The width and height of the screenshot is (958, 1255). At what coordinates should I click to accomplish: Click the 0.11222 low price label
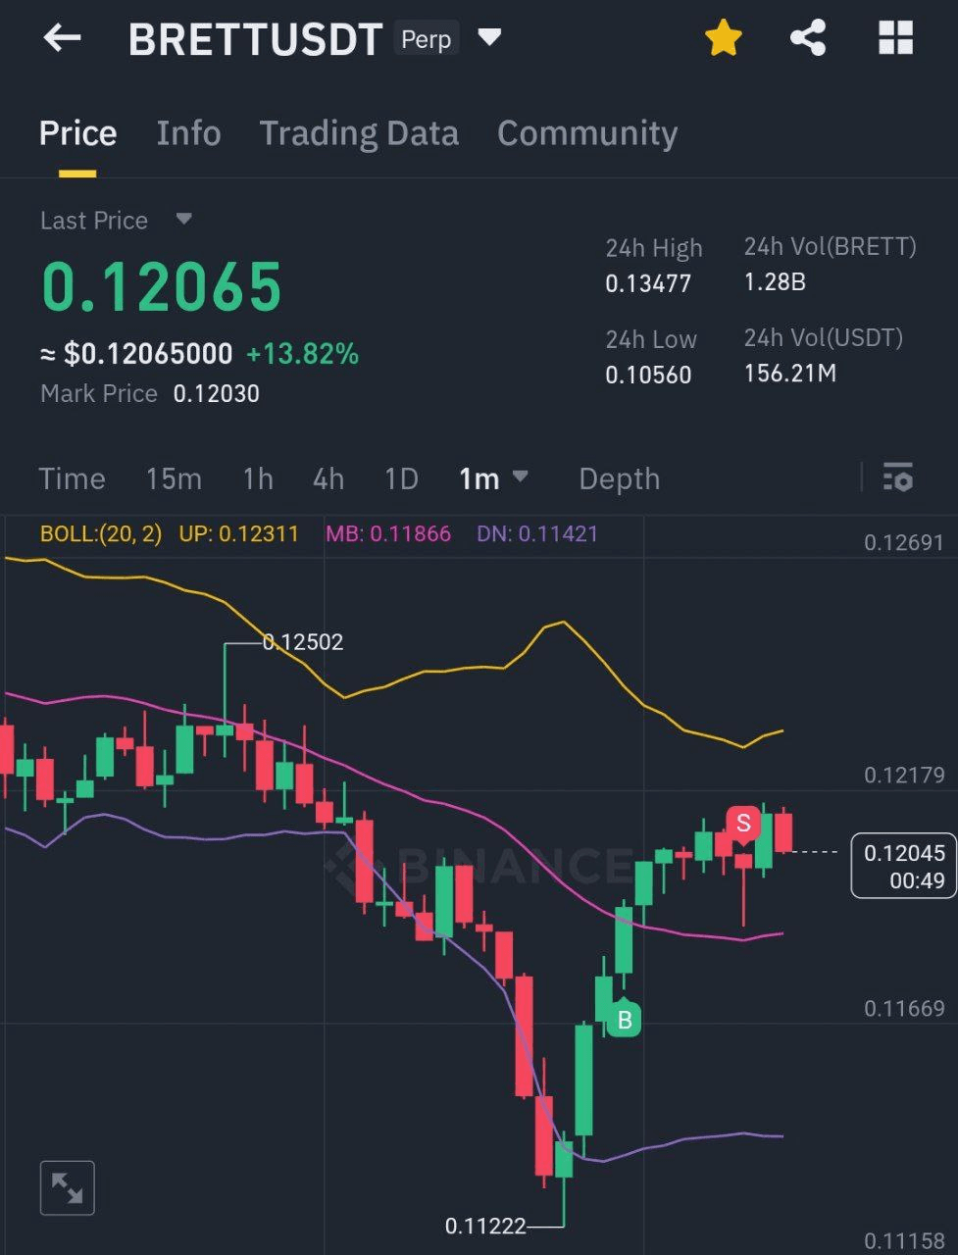[x=485, y=1226]
